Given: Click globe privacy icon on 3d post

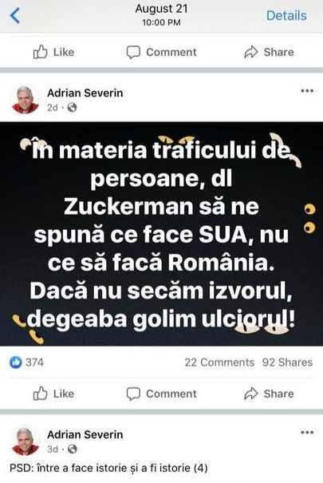Looking at the screenshot, I should point(72,449).
